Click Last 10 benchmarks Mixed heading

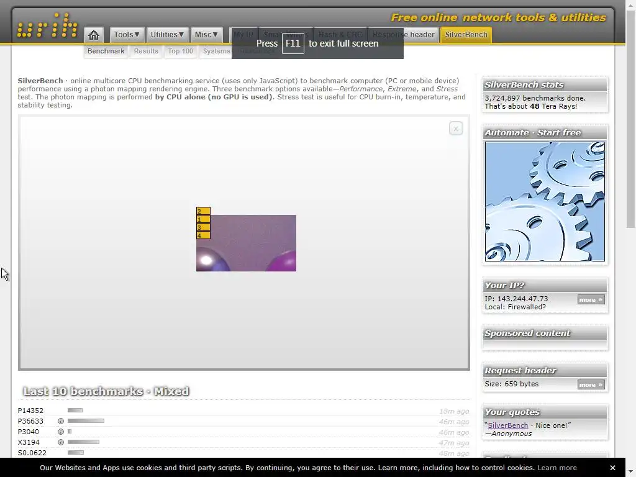pos(106,391)
